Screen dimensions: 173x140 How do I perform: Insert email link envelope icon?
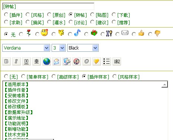tap(56, 61)
